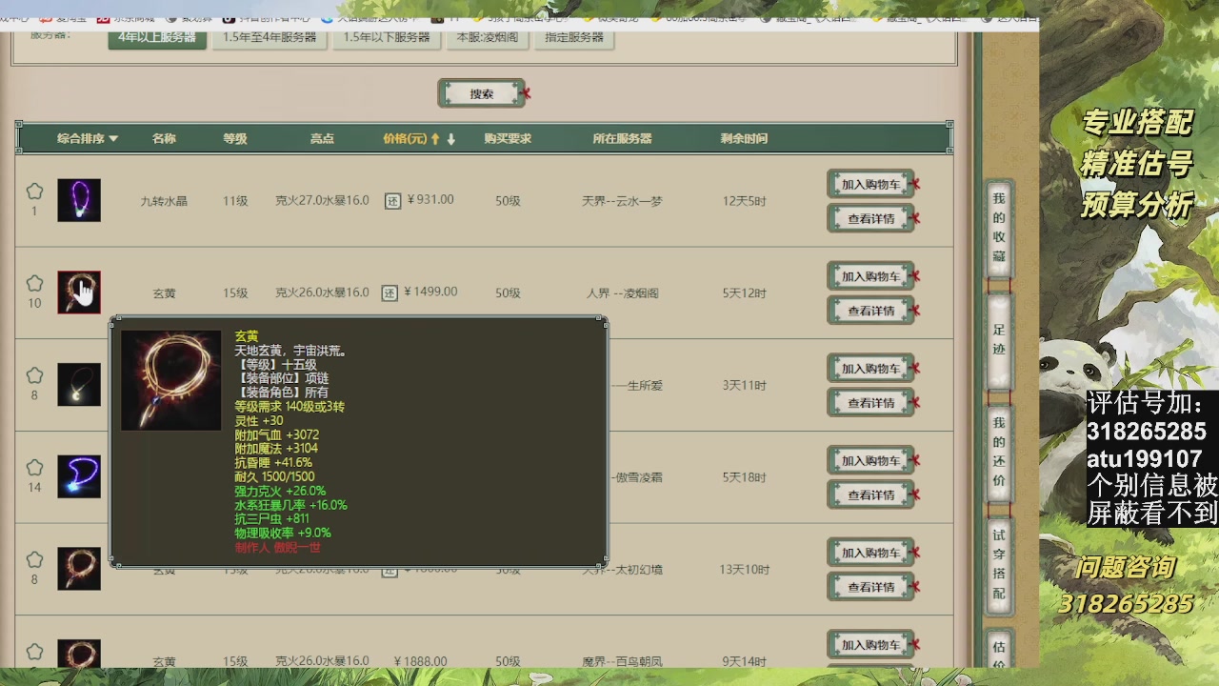The width and height of the screenshot is (1219, 686).
Task: Favorite the 九转水晶 item with the star
Action: (x=34, y=192)
